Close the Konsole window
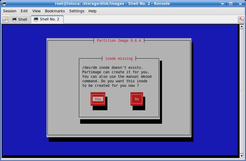 tap(240, 4)
